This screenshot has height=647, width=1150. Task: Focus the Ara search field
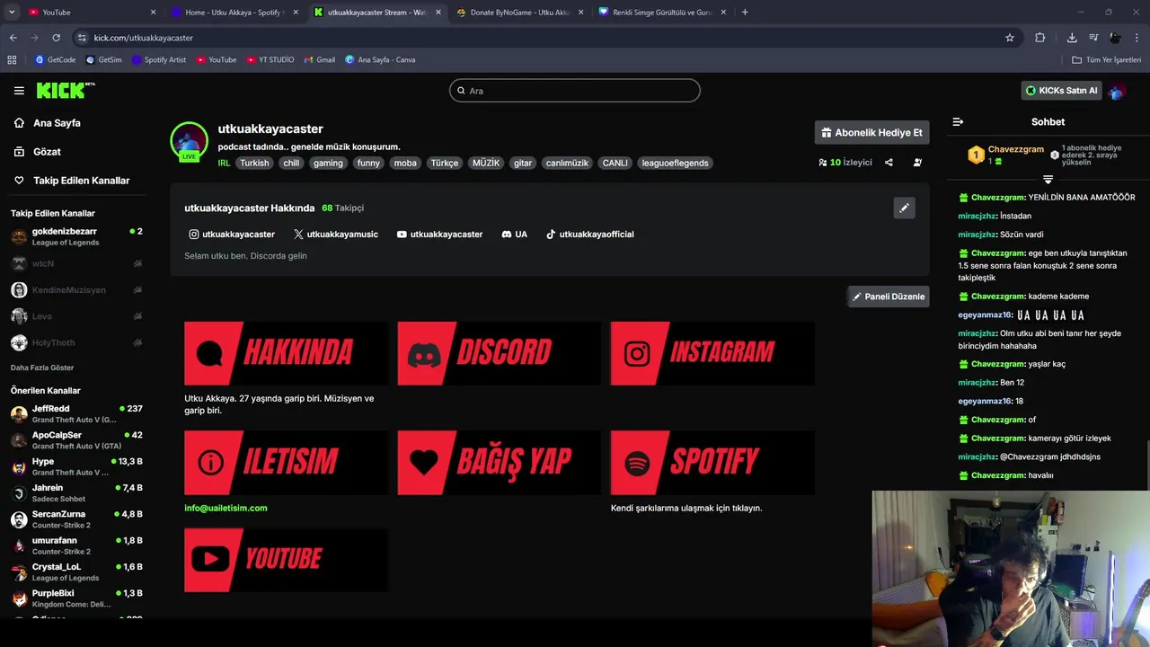click(x=575, y=91)
